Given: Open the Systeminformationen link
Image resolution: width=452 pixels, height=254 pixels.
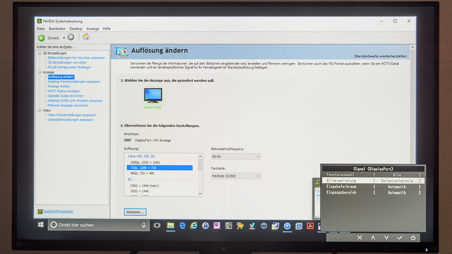Looking at the screenshot, I should coord(58,211).
